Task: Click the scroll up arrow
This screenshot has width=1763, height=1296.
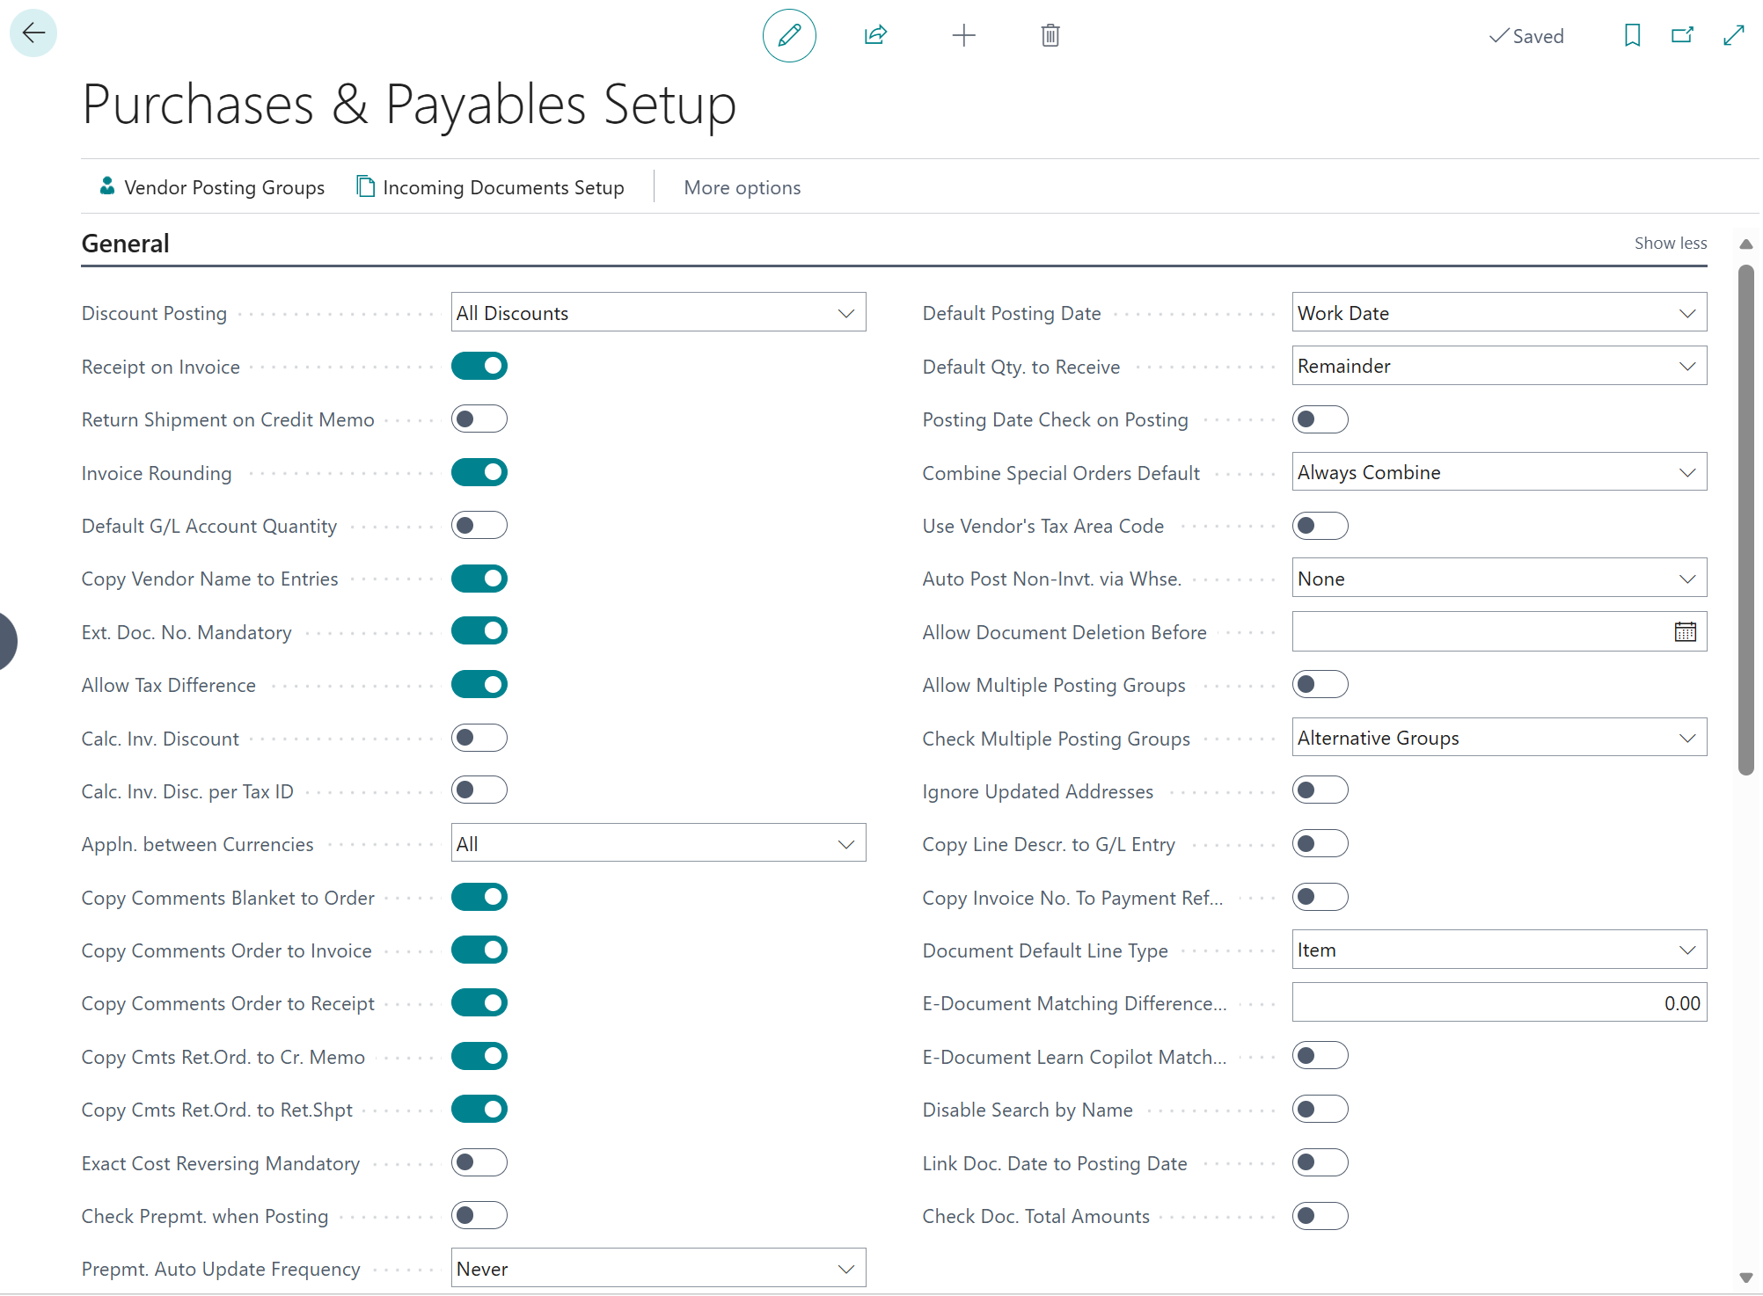Action: point(1746,244)
